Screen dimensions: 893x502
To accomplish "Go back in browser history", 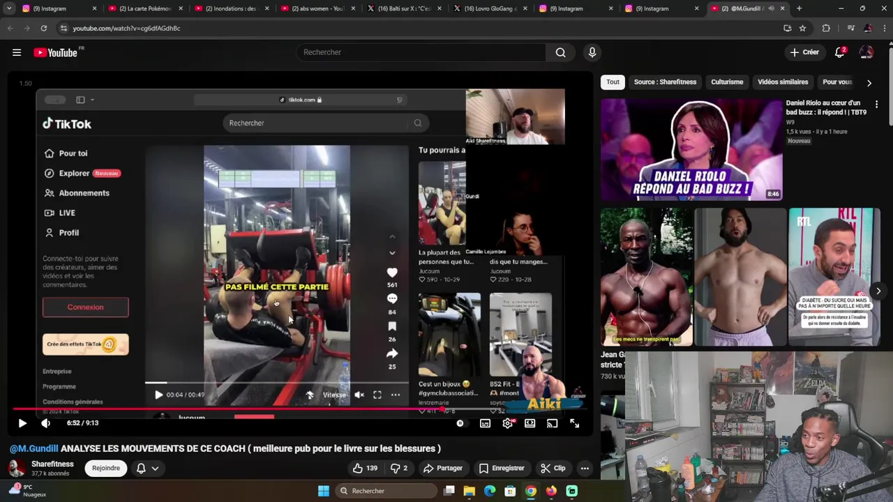I will coord(10,28).
